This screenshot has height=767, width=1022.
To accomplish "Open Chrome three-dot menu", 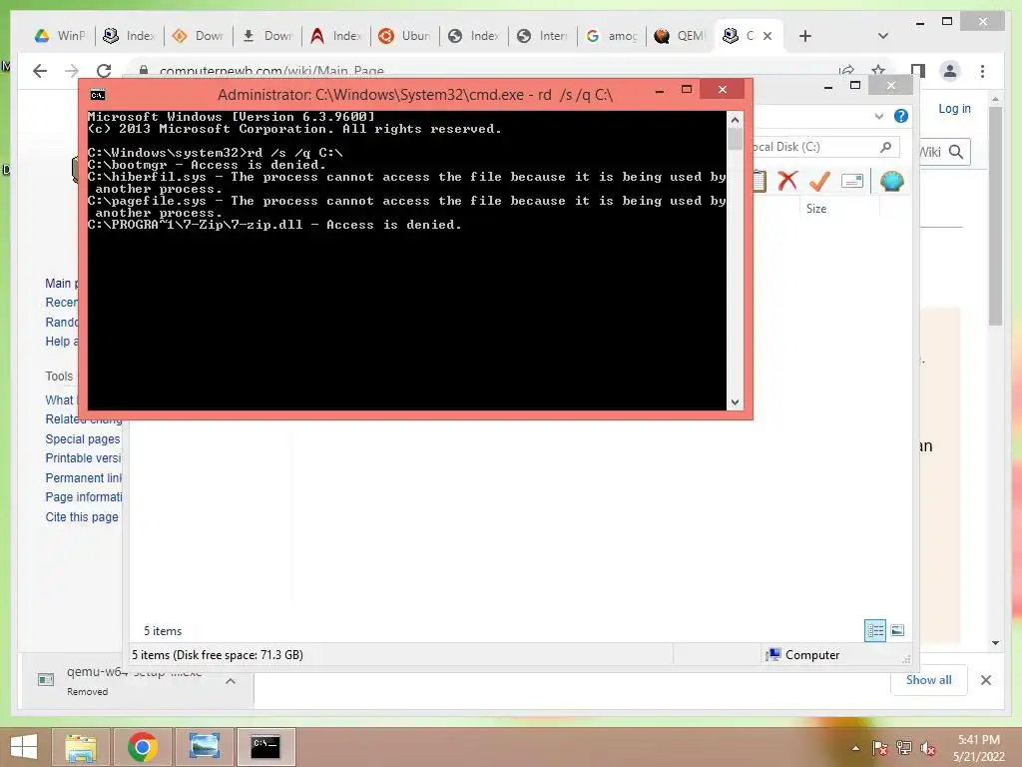I will point(982,71).
